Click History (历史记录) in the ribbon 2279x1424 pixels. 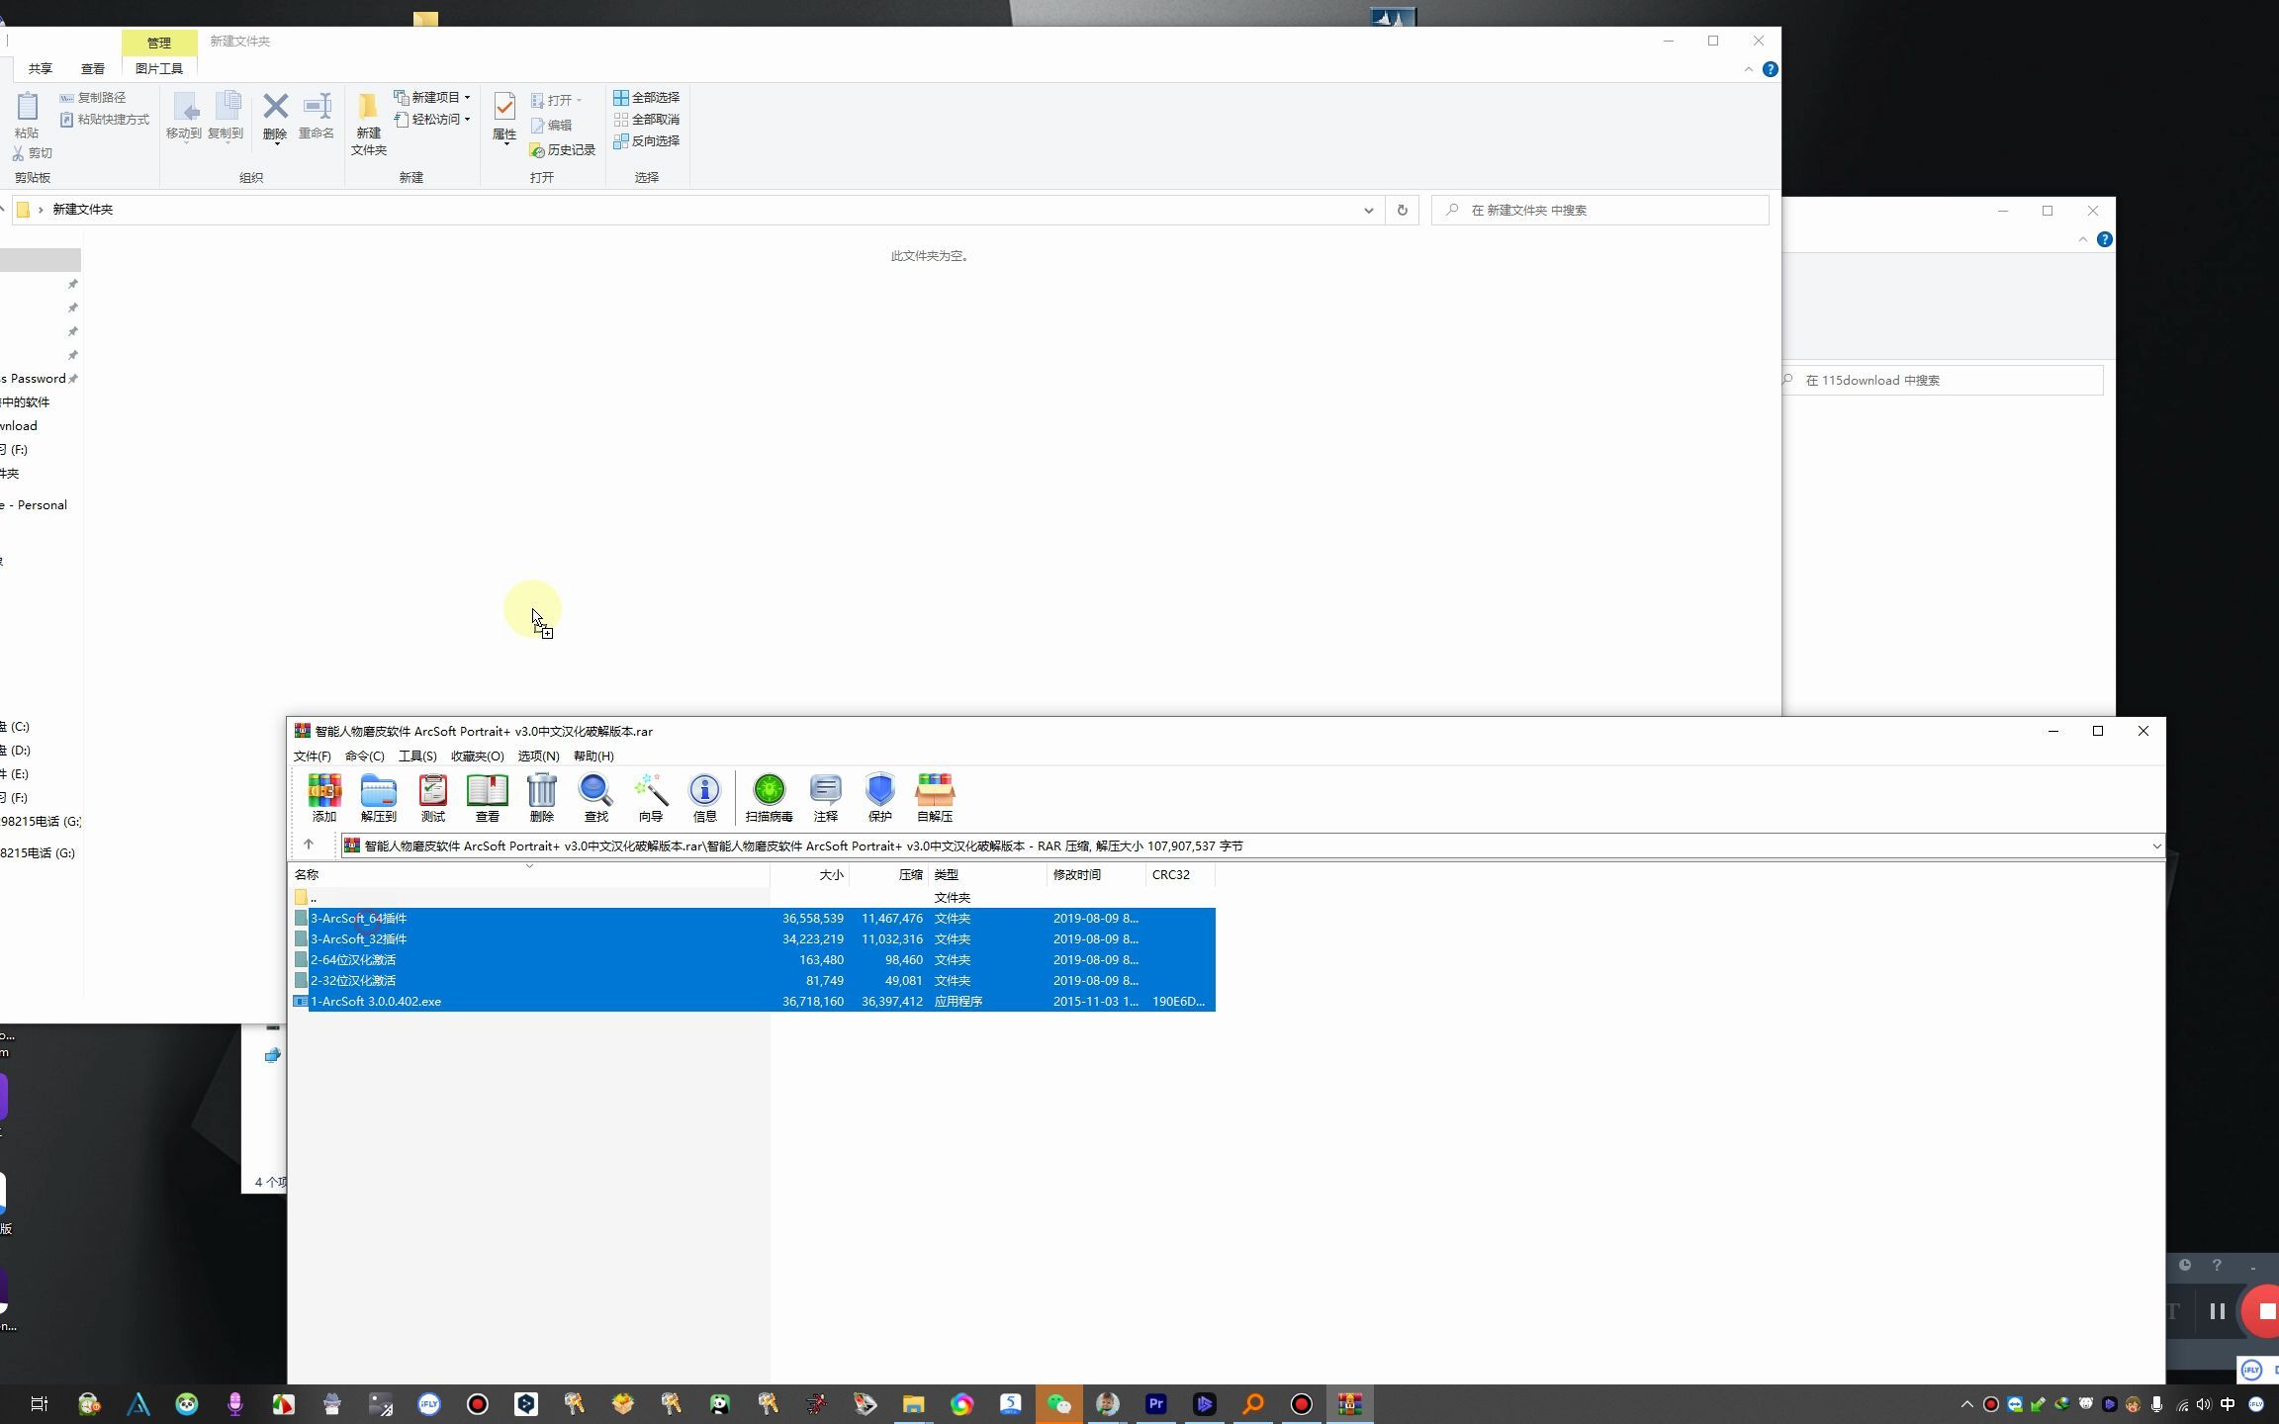click(x=562, y=149)
